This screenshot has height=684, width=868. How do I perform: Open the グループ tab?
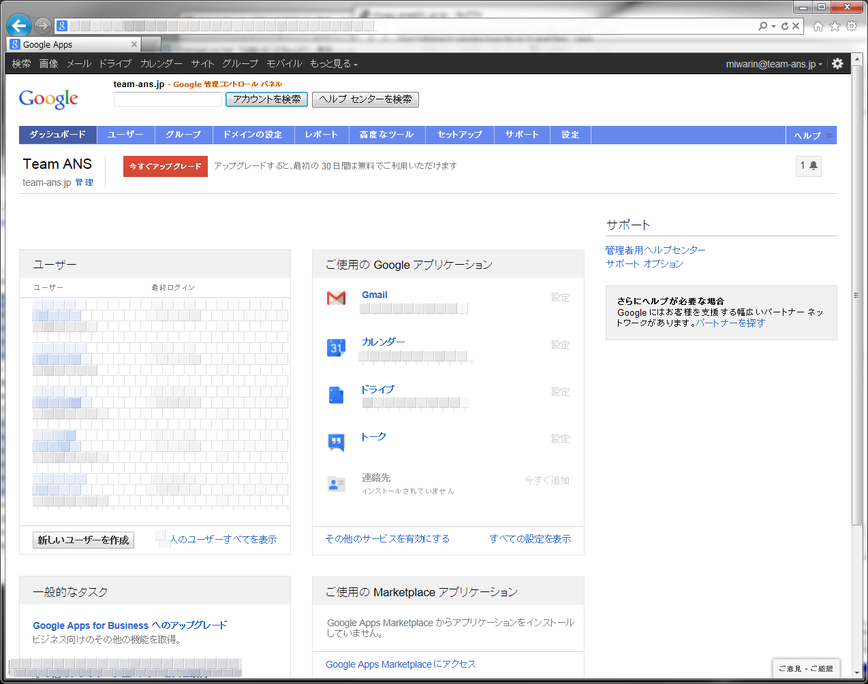point(184,135)
